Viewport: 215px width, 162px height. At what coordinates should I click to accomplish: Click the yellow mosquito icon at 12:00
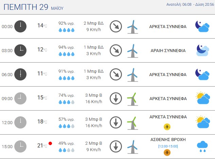(x=167, y=127)
